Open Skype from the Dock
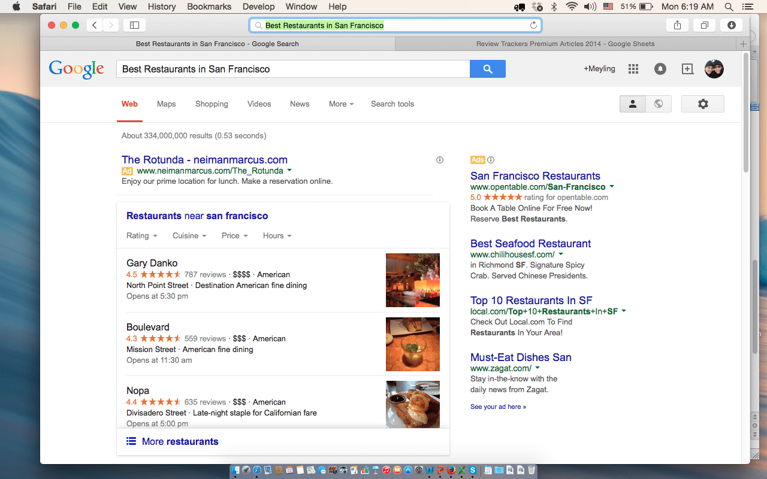The image size is (767, 479). [x=473, y=470]
